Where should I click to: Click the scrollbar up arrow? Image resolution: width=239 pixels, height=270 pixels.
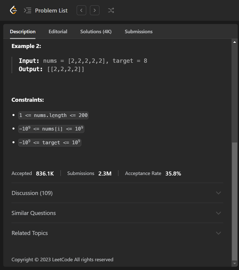235,42
